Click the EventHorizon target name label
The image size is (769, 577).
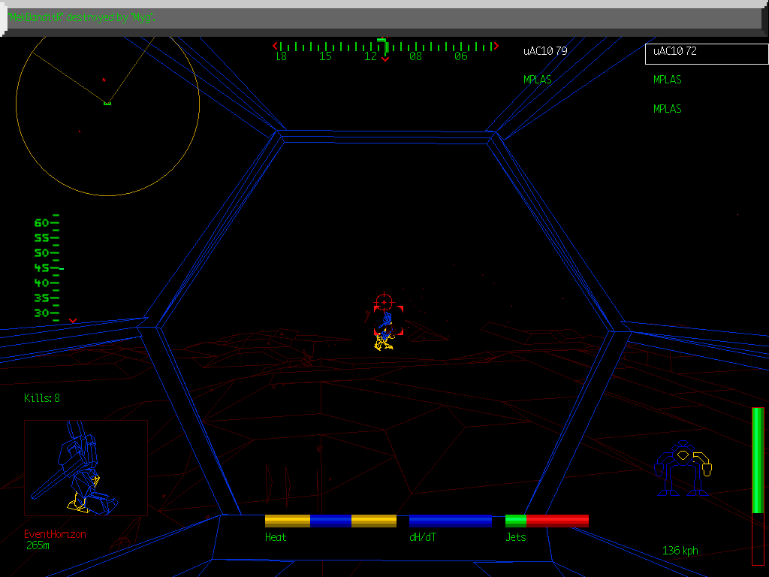click(55, 534)
